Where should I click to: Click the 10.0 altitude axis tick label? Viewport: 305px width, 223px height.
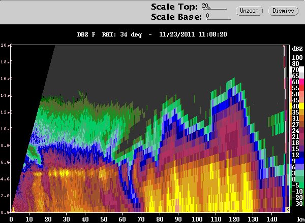click(x=7, y=129)
